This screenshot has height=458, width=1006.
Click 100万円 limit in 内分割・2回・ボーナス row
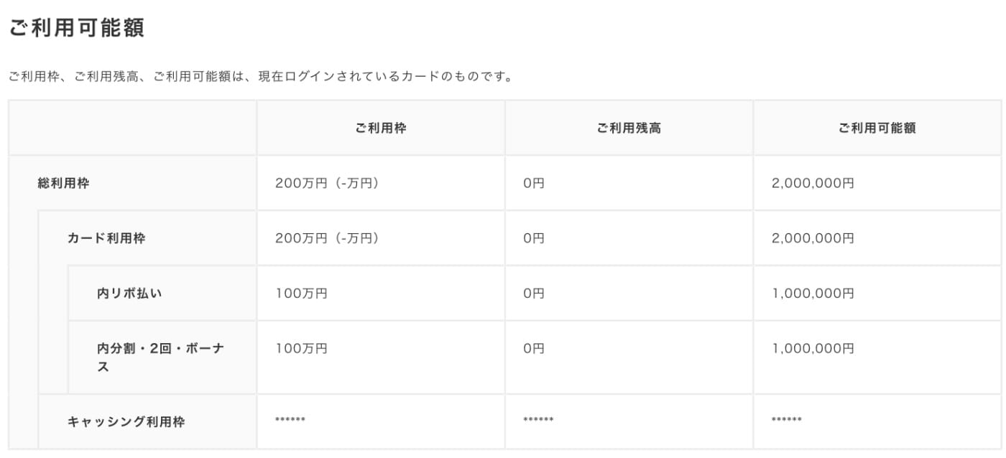[301, 348]
